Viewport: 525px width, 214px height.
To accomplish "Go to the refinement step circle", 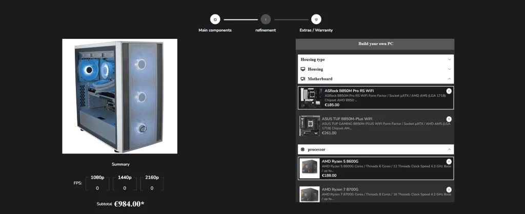I will pyautogui.click(x=266, y=19).
